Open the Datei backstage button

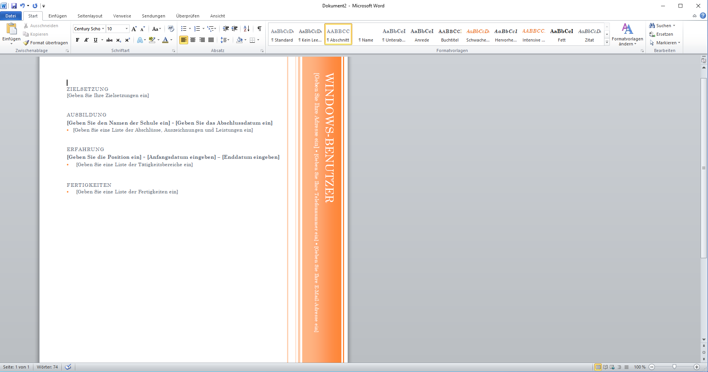tap(11, 16)
